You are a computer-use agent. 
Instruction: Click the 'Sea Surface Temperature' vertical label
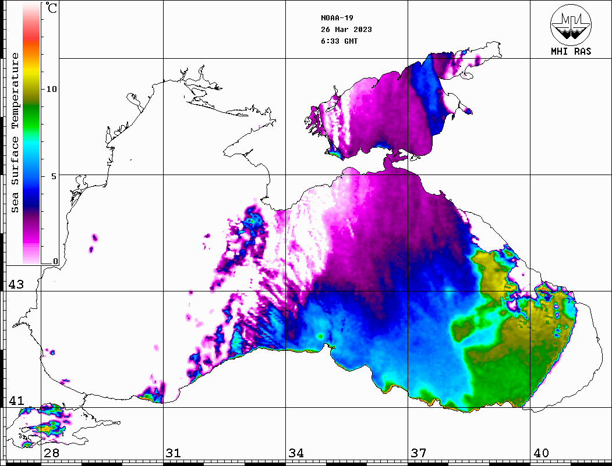15,133
